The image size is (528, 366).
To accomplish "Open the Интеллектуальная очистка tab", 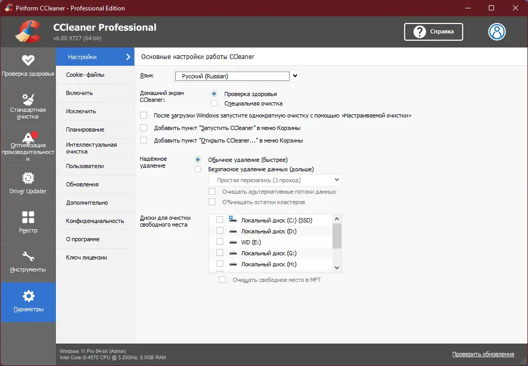I will (x=95, y=148).
